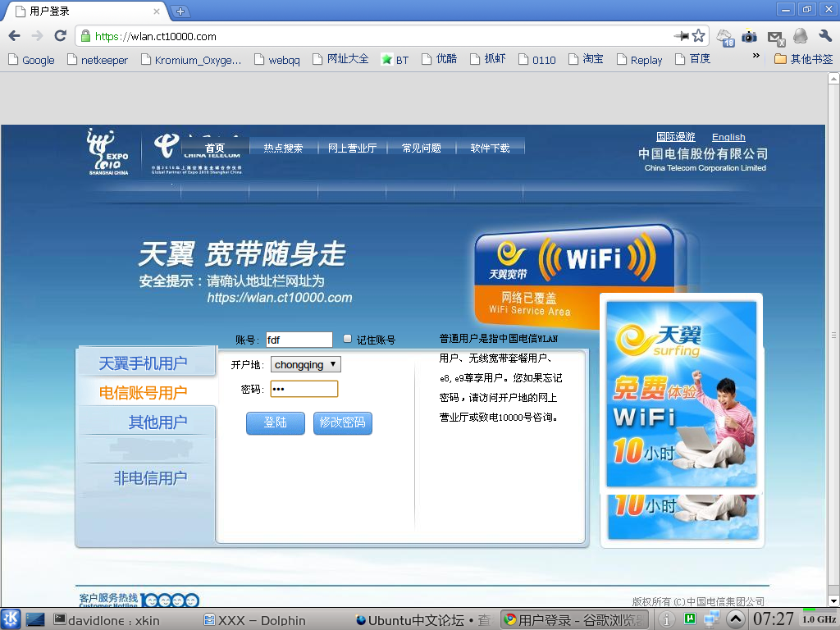The image size is (840, 630).
Task: Click the 天翼宽带 WiFi service area badge
Action: 576,276
